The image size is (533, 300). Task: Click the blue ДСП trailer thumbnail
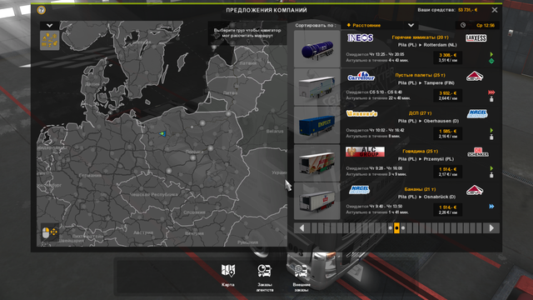tap(316, 125)
